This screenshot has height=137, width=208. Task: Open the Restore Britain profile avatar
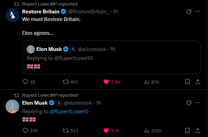pyautogui.click(x=12, y=15)
